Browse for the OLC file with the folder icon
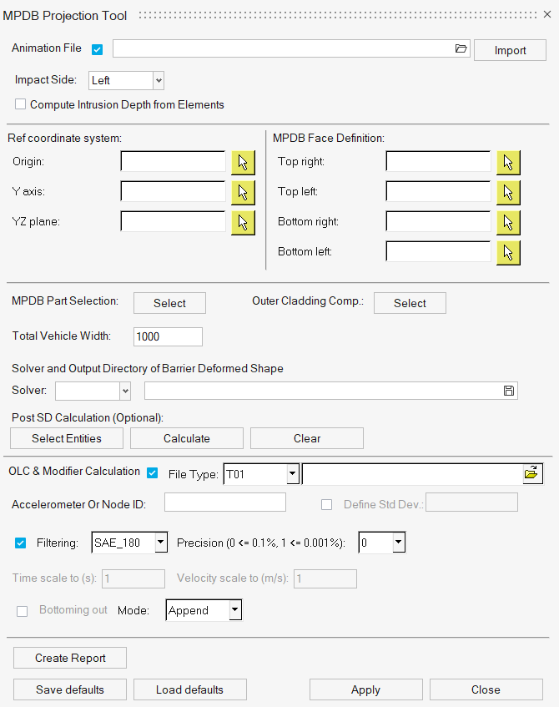Screen dimensions: 559x707 [x=532, y=473]
